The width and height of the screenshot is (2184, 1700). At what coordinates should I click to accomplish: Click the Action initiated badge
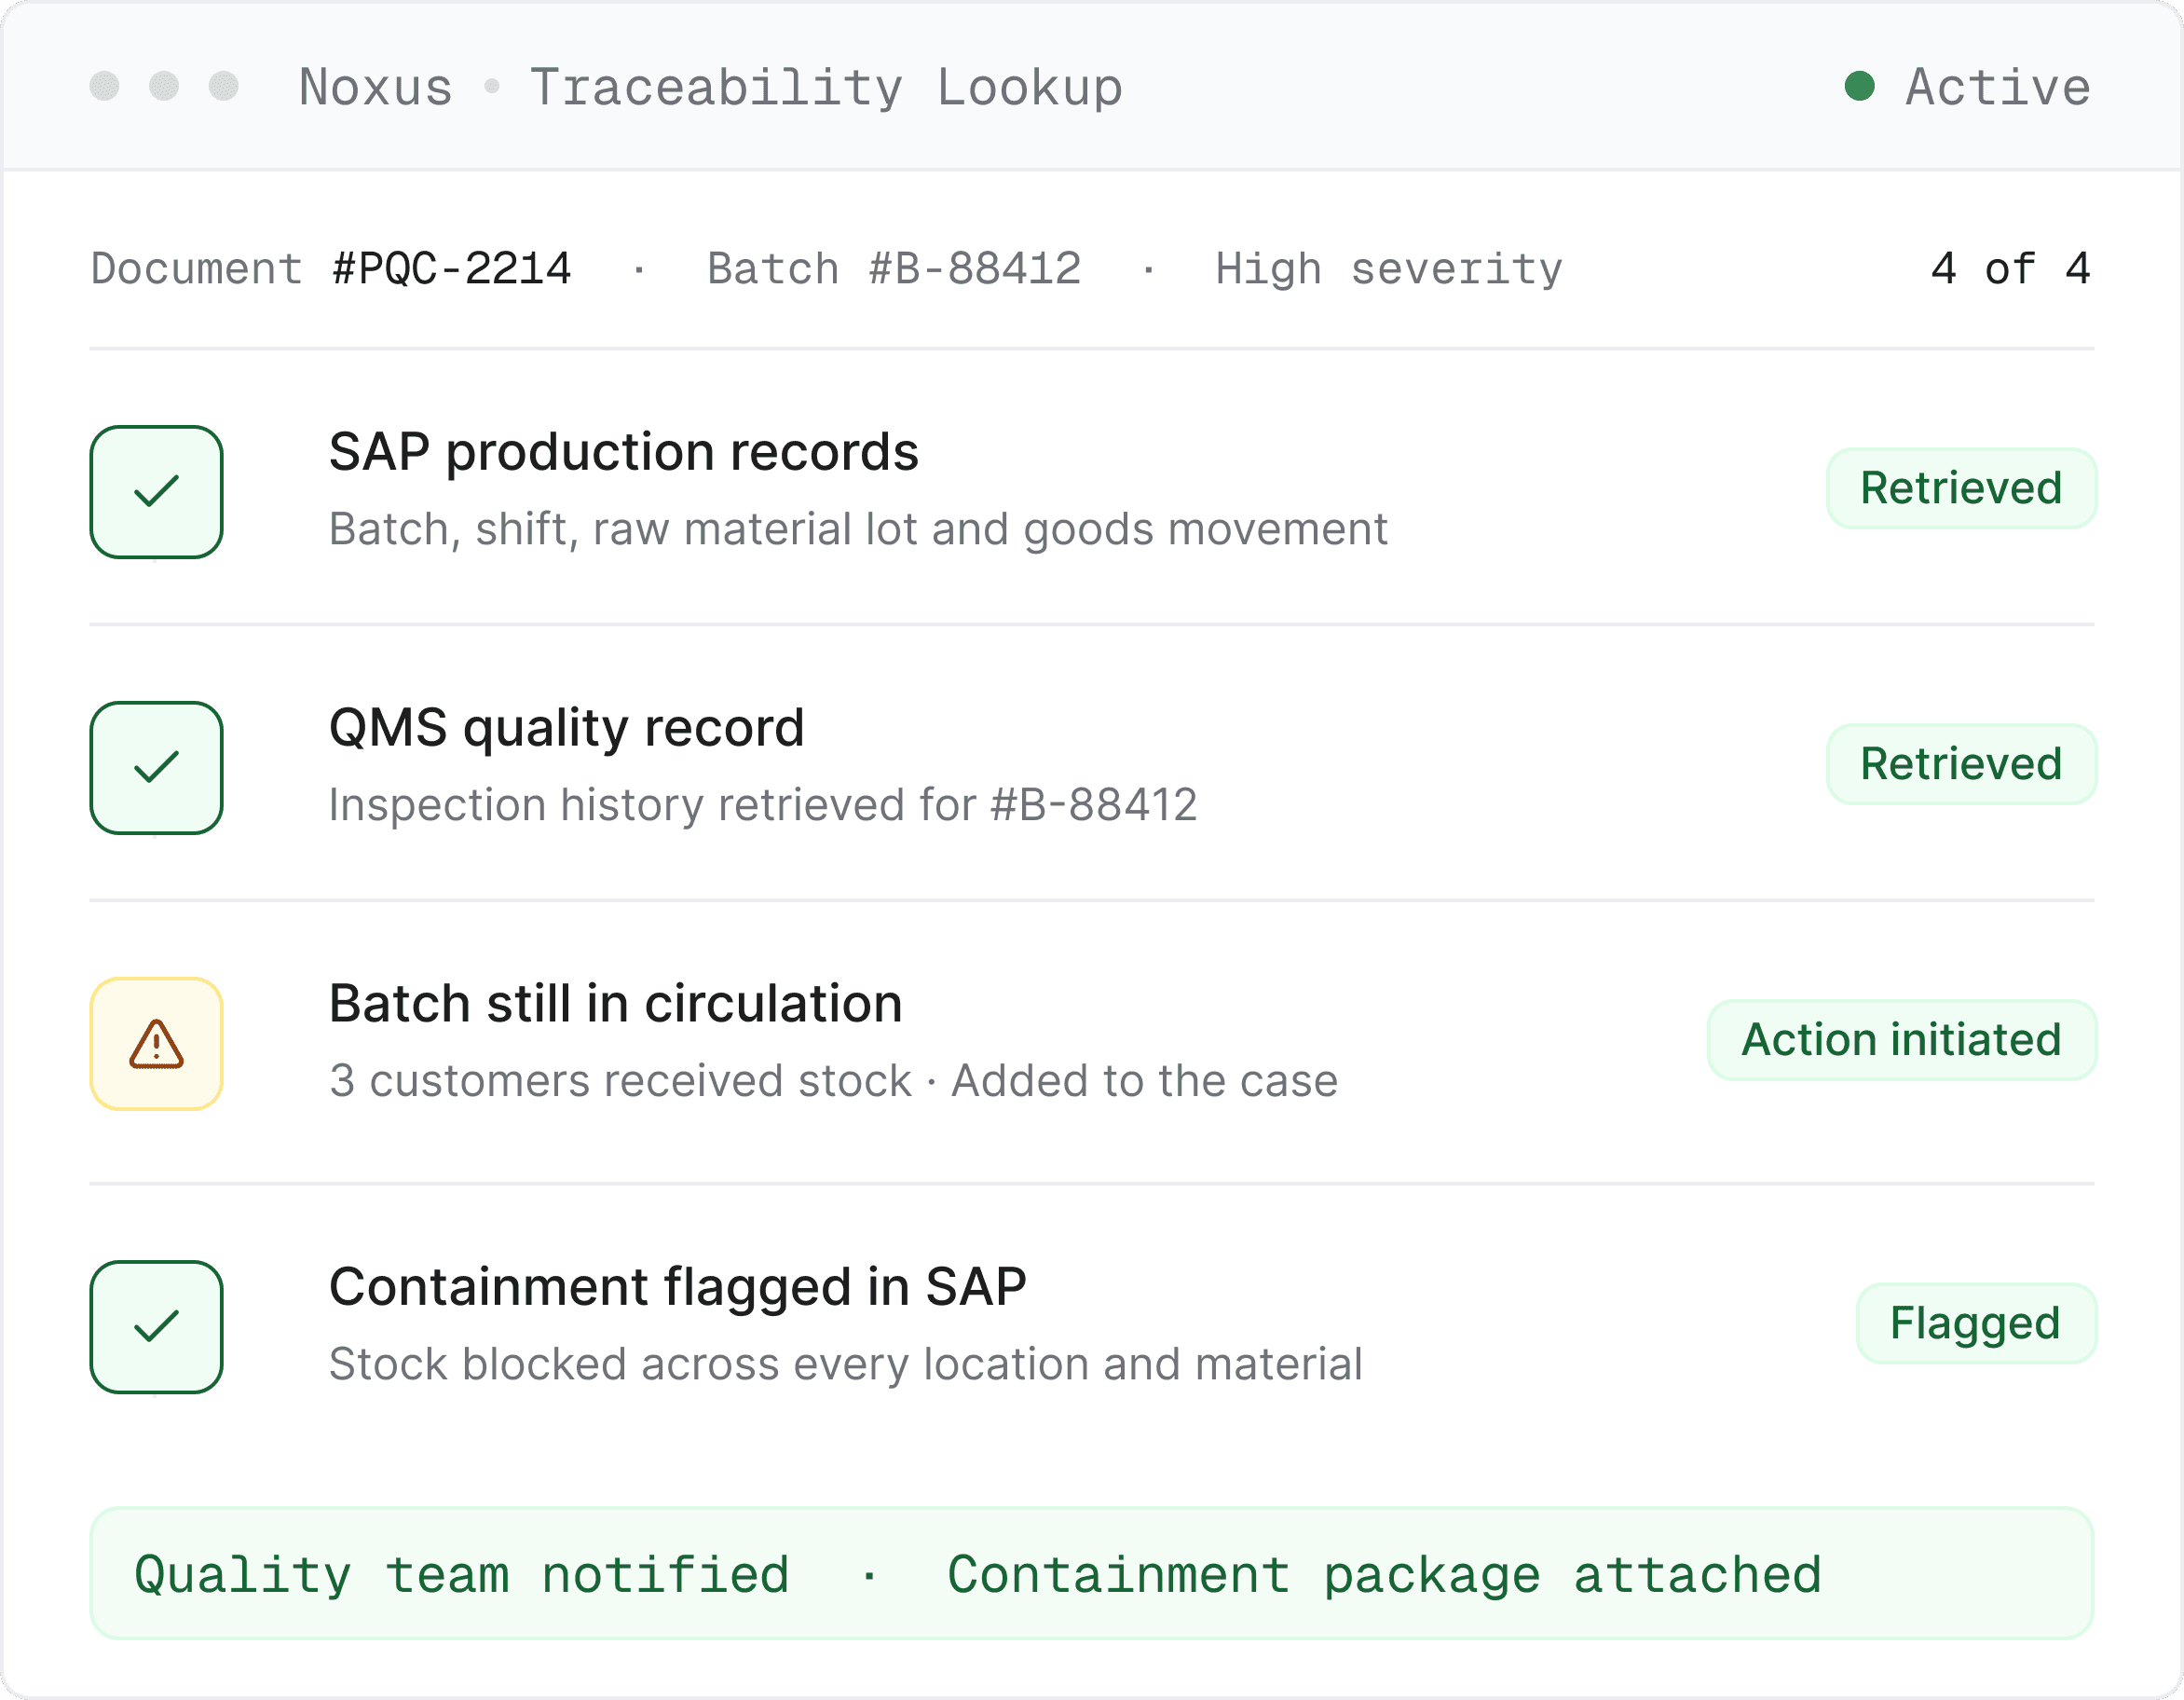pyautogui.click(x=1901, y=1041)
